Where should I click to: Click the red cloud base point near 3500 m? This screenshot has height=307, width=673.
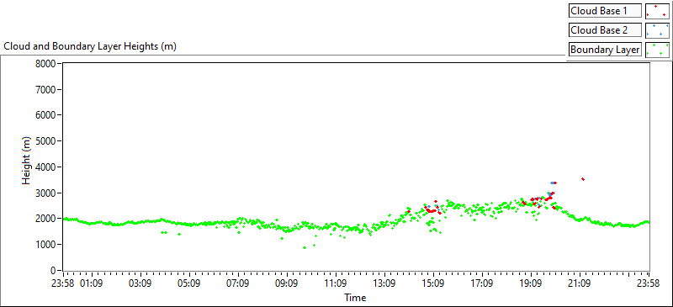click(582, 179)
